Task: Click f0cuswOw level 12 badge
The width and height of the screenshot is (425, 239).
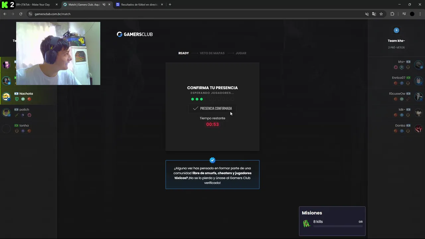Action: pyautogui.click(x=402, y=99)
